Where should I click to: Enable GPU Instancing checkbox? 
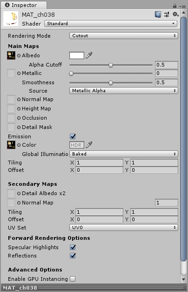pos(73,279)
